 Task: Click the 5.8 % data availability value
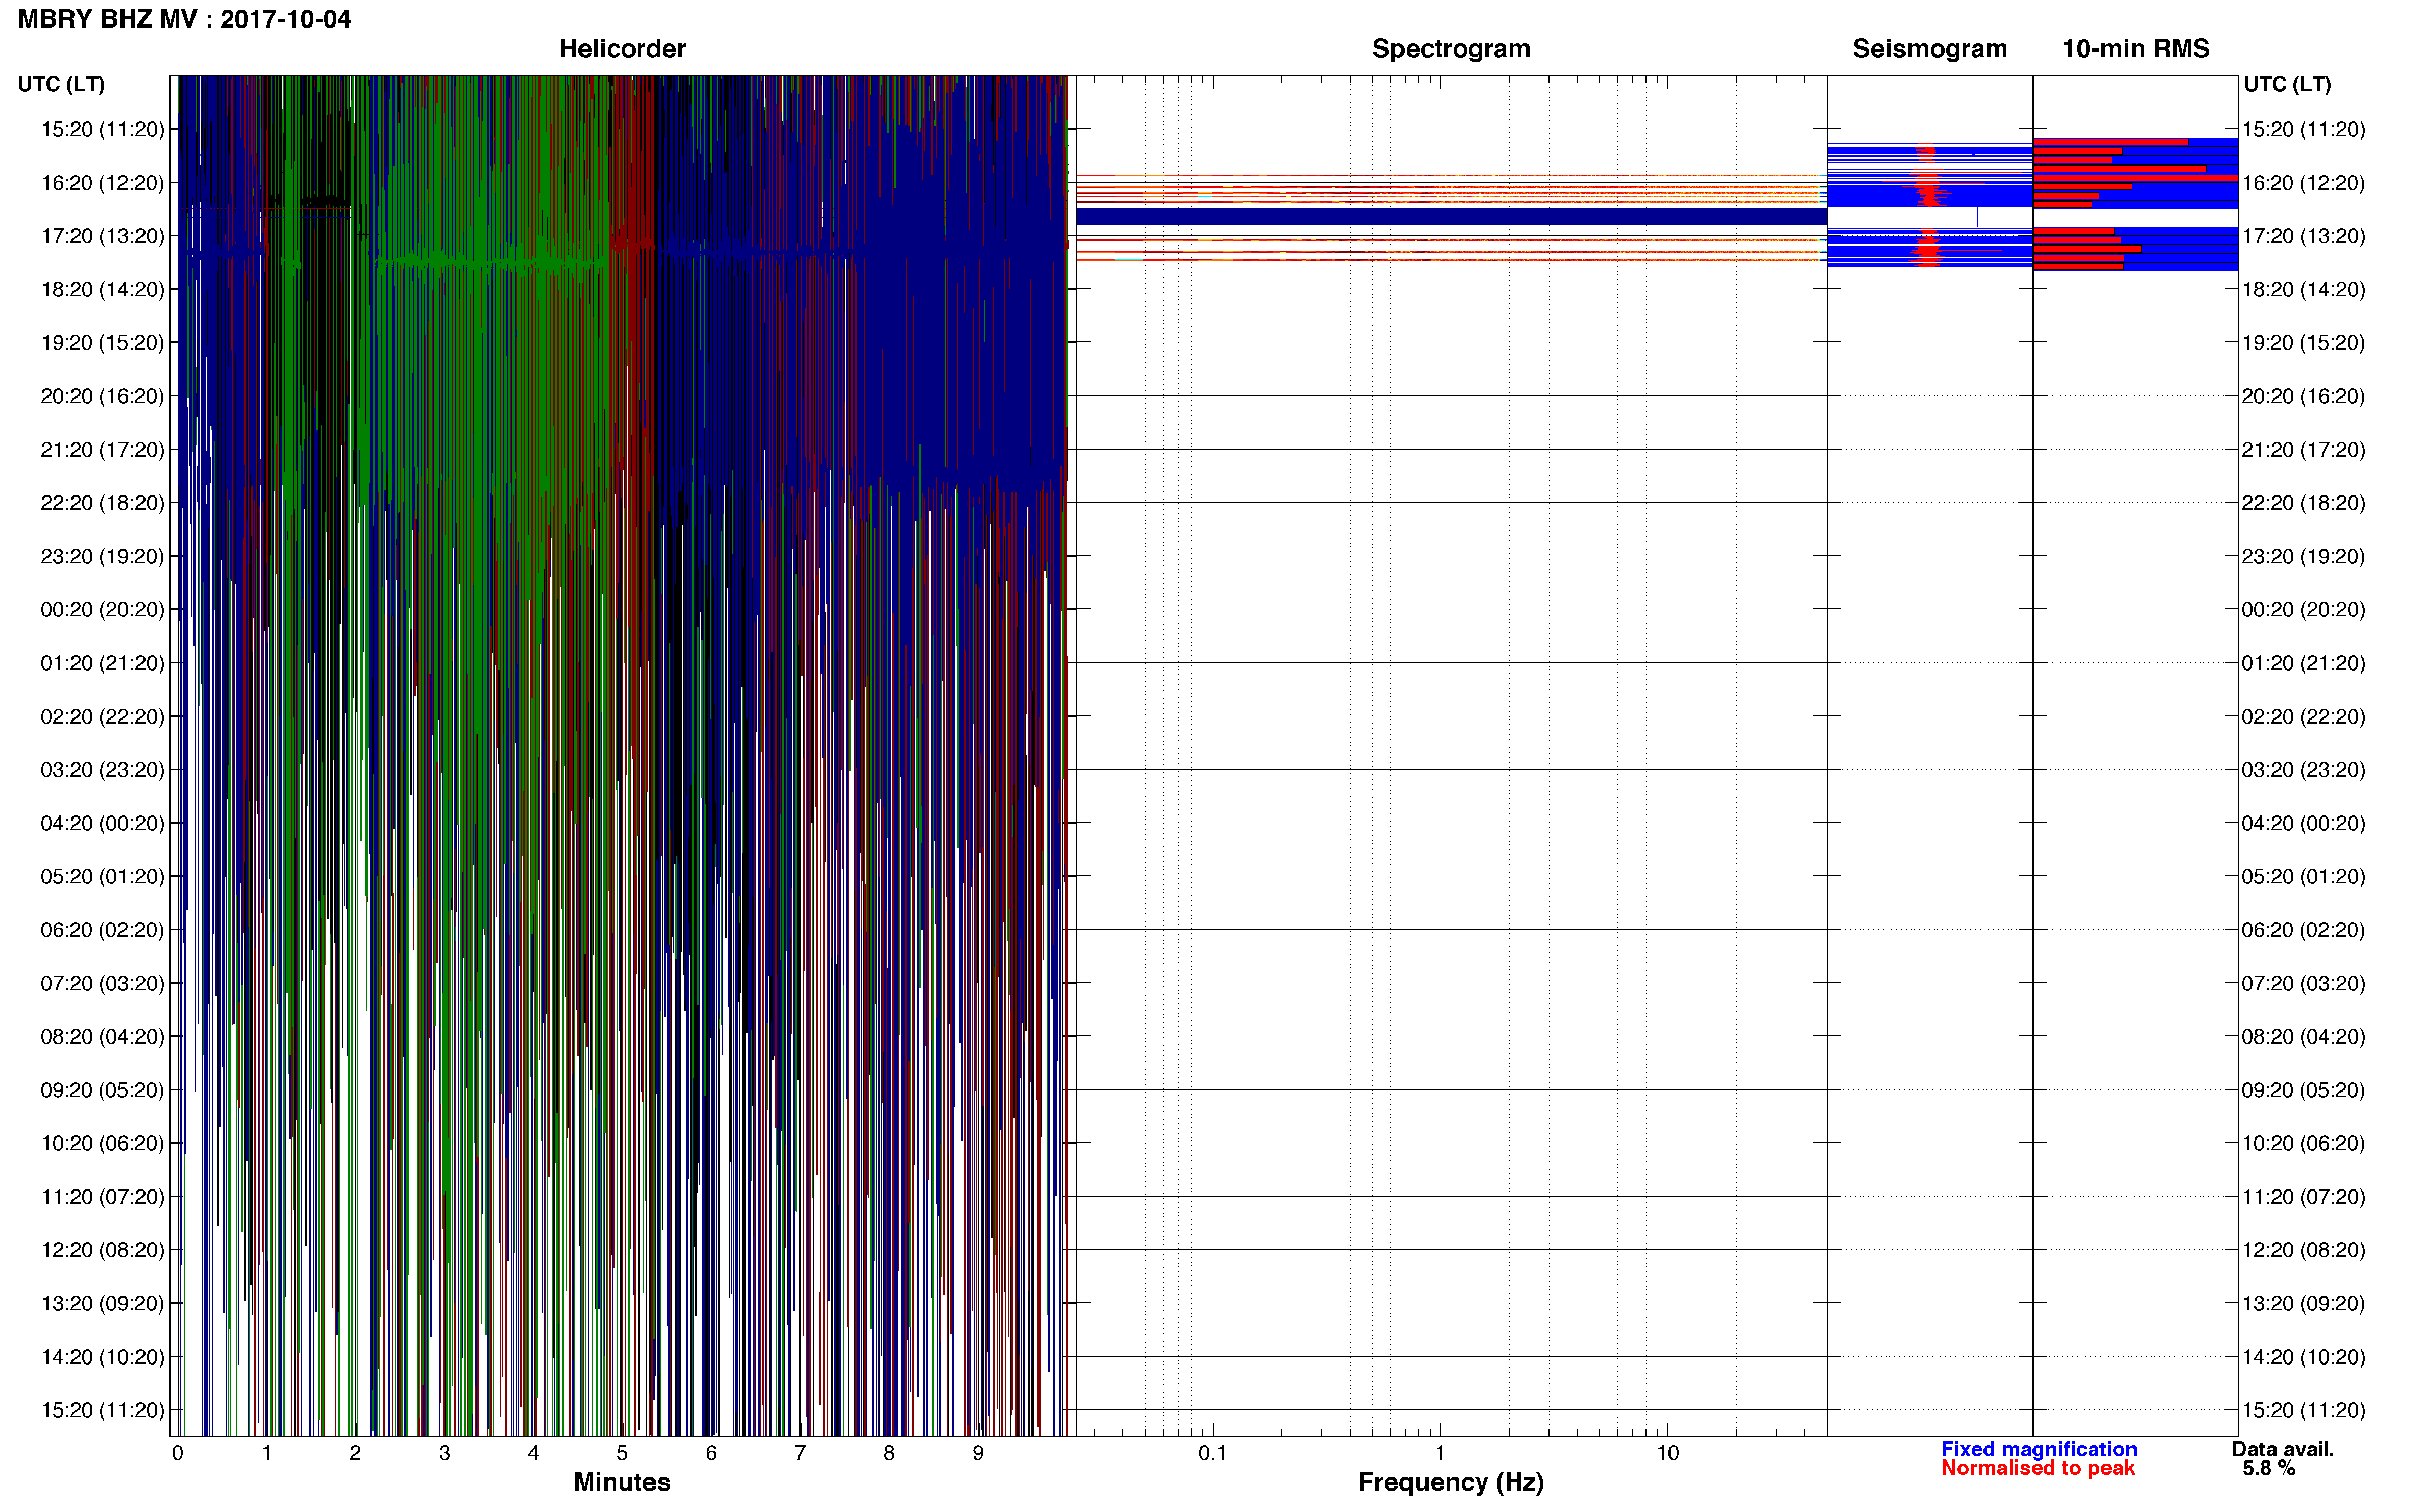(x=2268, y=1468)
